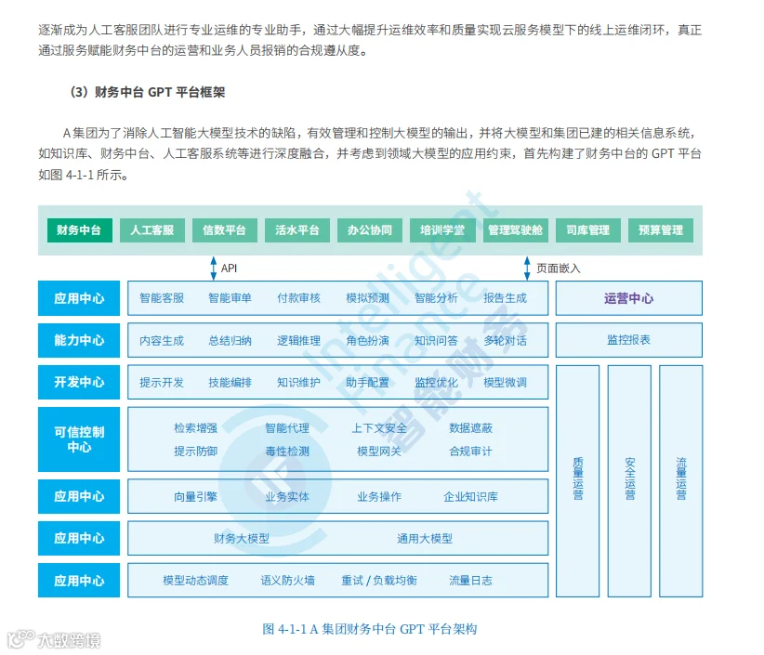
Task: Click 合规审计 item
Action: (x=470, y=452)
